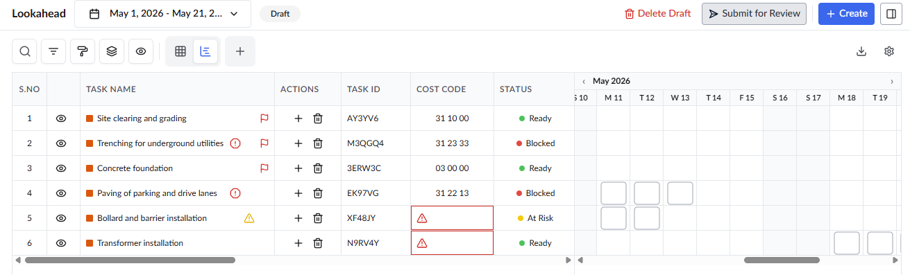Click the yellow warning triangle on Bollard row
910x275 pixels.
pyautogui.click(x=249, y=218)
